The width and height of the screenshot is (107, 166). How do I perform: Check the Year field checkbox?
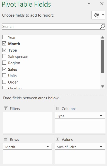point(4,37)
